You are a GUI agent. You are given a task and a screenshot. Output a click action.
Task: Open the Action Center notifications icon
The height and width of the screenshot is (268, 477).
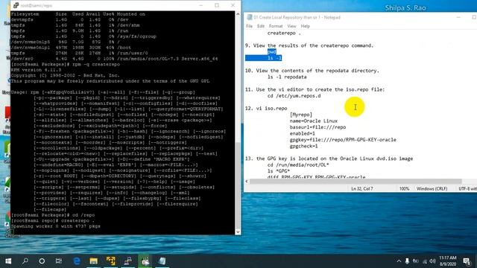(467, 261)
